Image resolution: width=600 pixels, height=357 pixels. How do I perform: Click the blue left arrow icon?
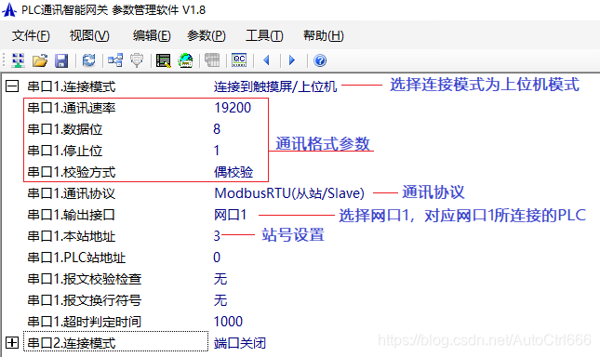[x=267, y=60]
